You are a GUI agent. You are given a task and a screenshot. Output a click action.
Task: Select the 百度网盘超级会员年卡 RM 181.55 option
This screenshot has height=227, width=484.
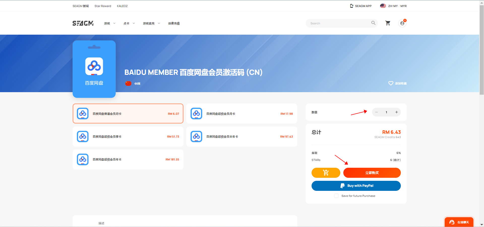point(128,159)
